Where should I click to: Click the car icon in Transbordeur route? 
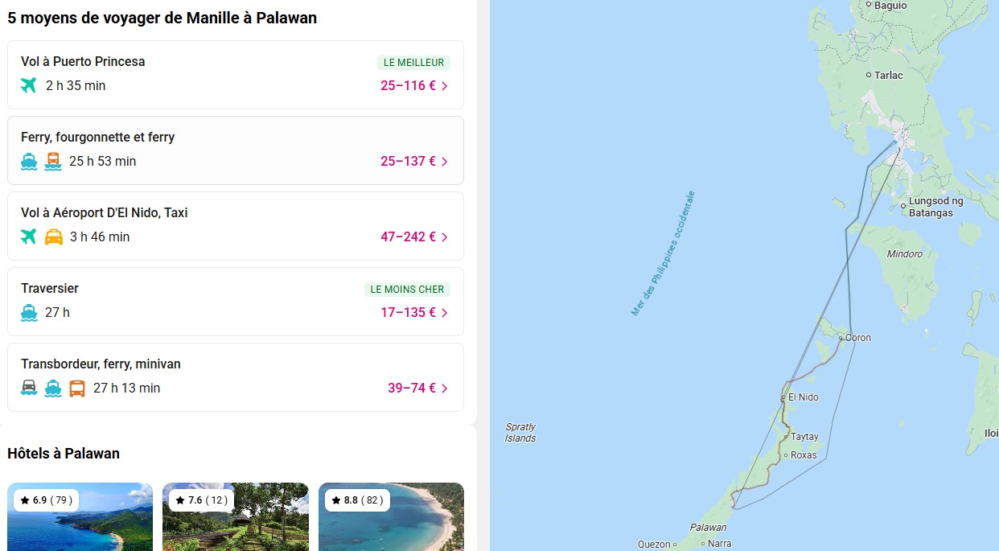tap(29, 388)
